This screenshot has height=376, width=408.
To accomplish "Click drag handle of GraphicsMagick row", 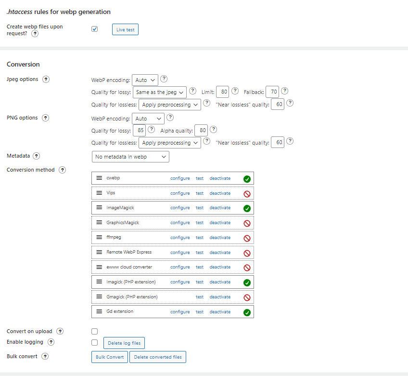I will coord(99,222).
